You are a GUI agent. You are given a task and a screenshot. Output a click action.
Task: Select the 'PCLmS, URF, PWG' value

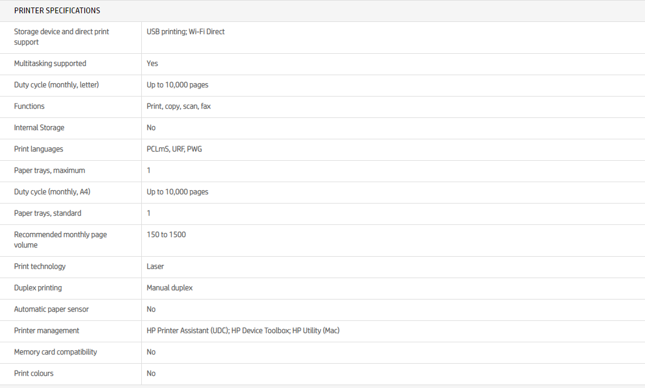(x=174, y=149)
